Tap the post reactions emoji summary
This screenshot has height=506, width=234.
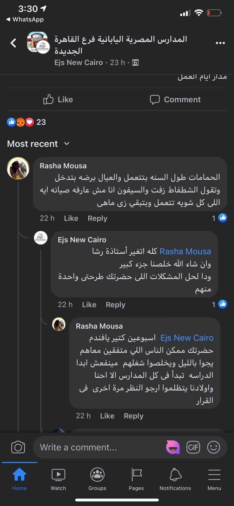[x=26, y=122]
